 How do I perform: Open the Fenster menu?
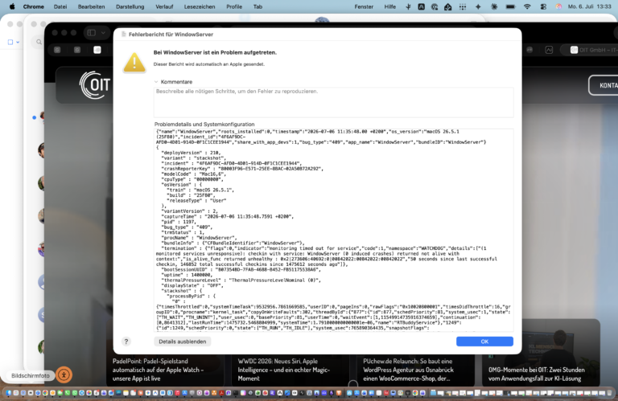pos(364,6)
